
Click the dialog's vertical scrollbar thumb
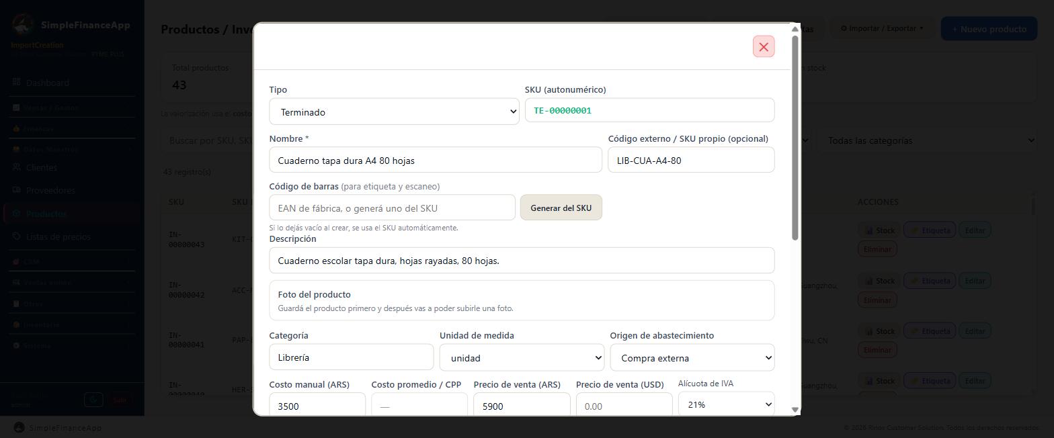pyautogui.click(x=795, y=138)
